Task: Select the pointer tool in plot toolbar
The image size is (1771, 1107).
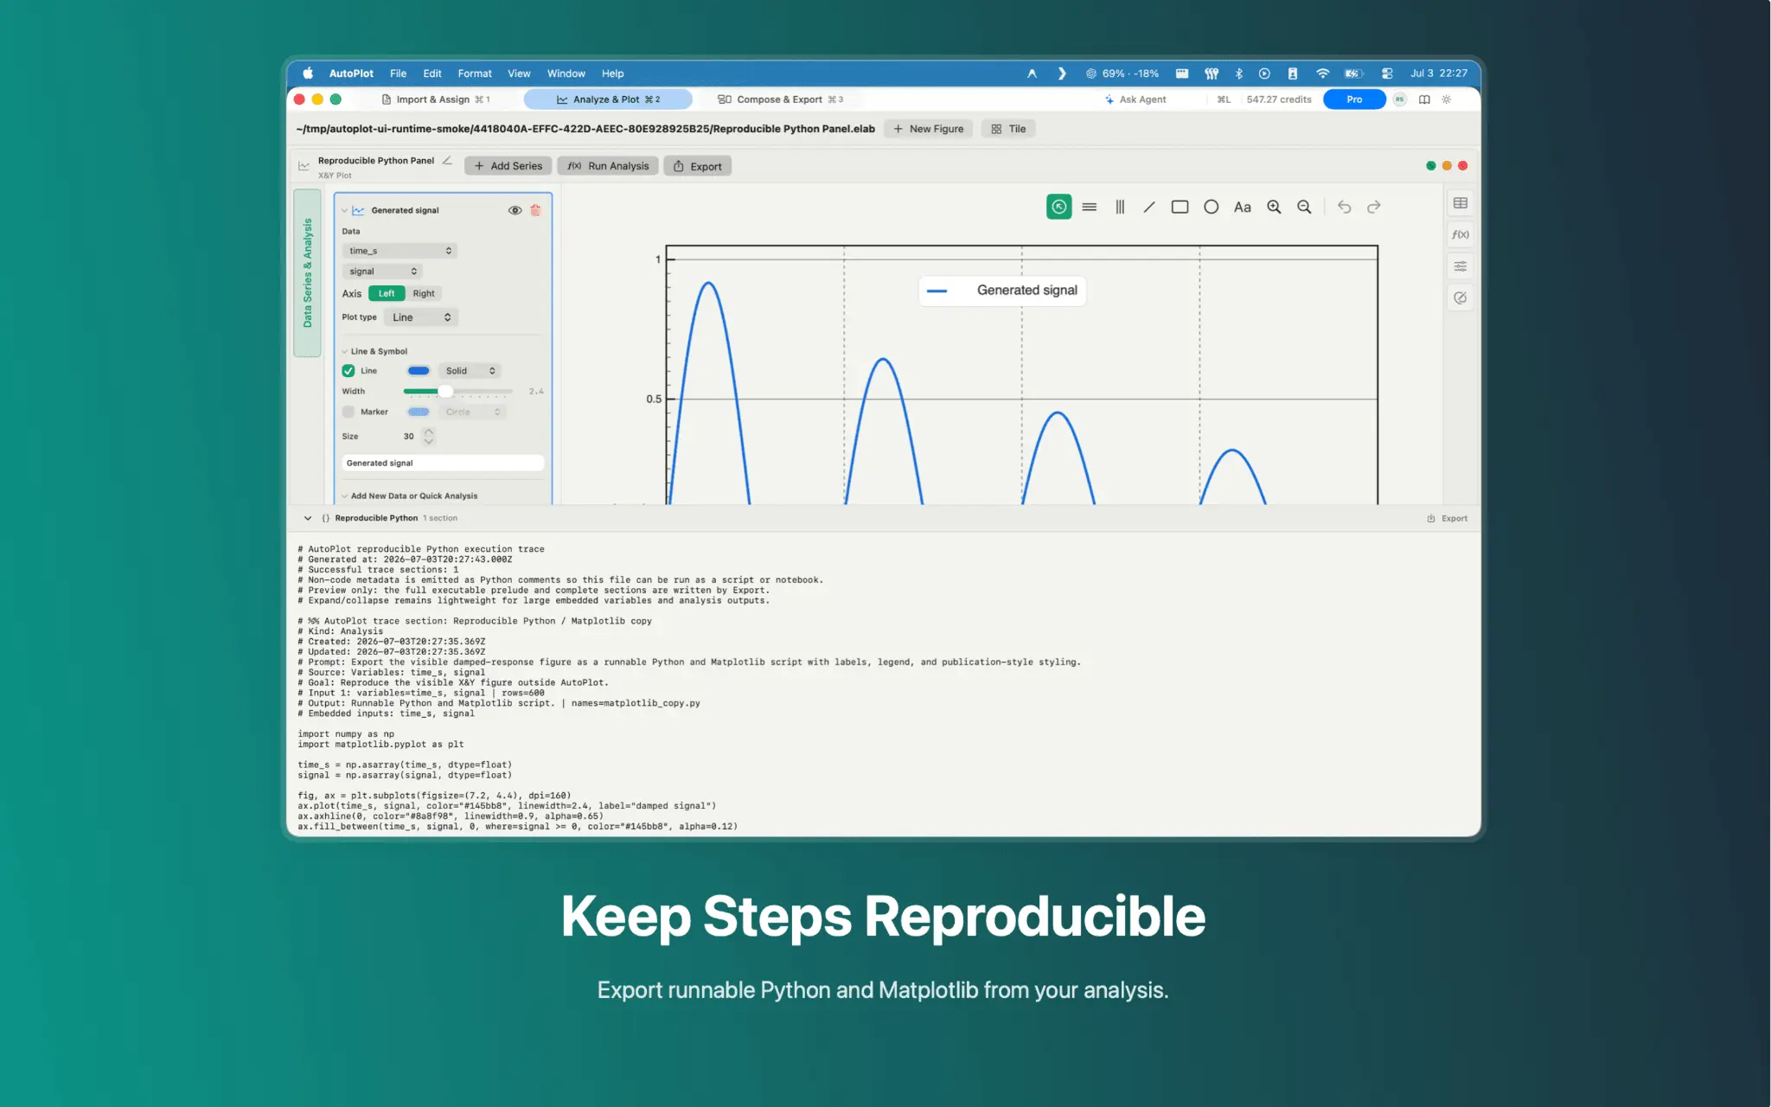Action: click(1058, 207)
